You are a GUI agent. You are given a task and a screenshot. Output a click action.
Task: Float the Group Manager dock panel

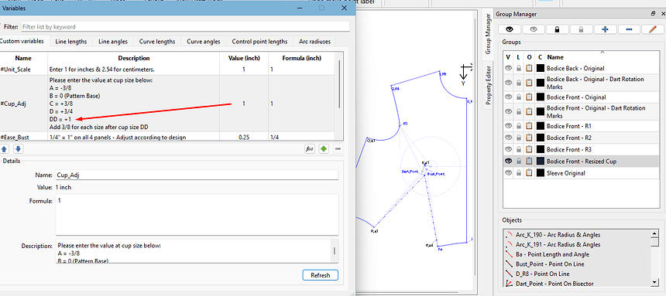pos(653,14)
